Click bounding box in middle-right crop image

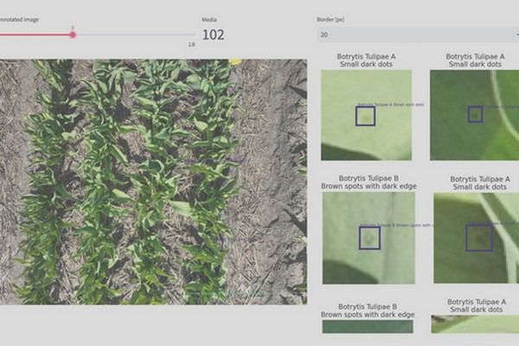(479, 238)
